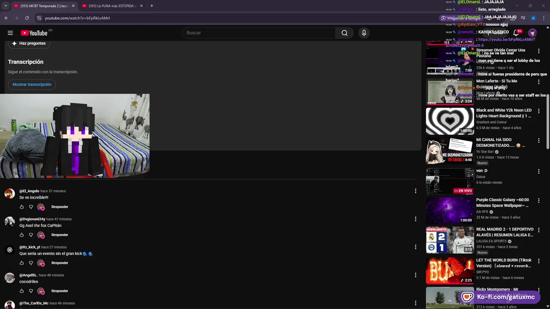Close the MCBT Temporada 2 tab

tap(73, 6)
